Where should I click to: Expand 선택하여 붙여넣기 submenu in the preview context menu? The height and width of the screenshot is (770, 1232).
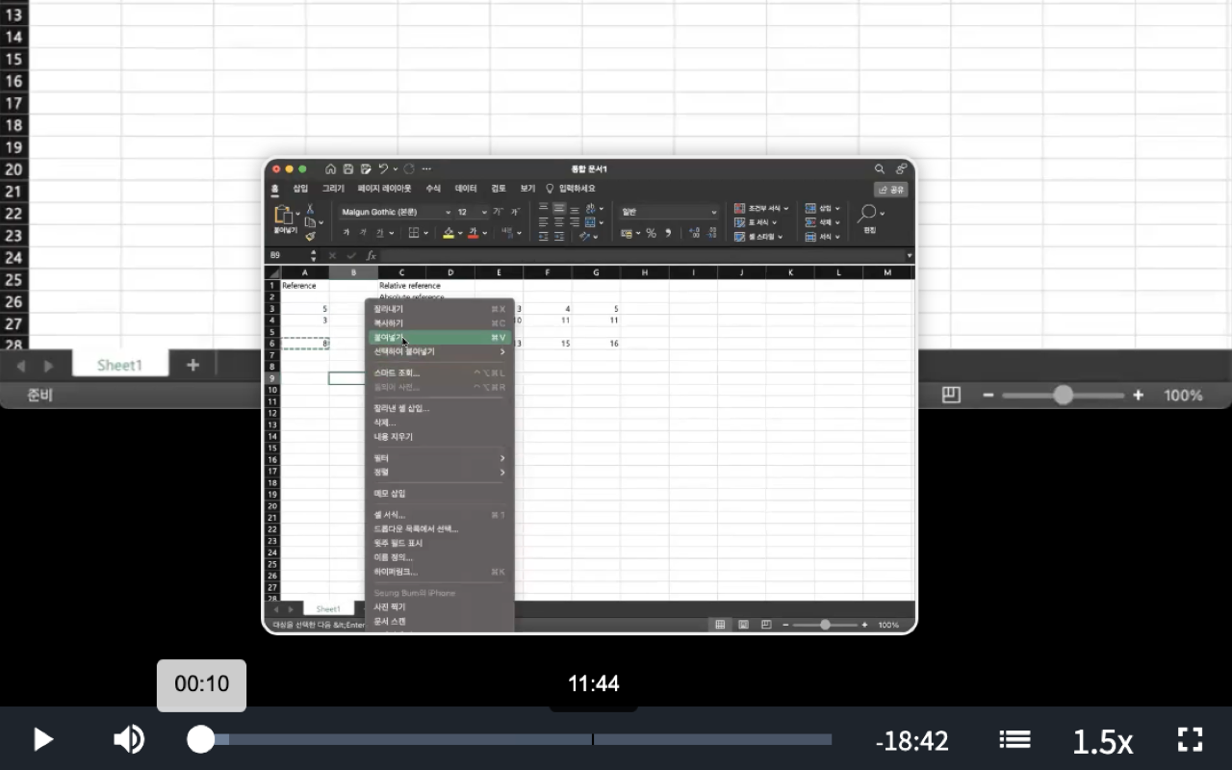(x=440, y=352)
